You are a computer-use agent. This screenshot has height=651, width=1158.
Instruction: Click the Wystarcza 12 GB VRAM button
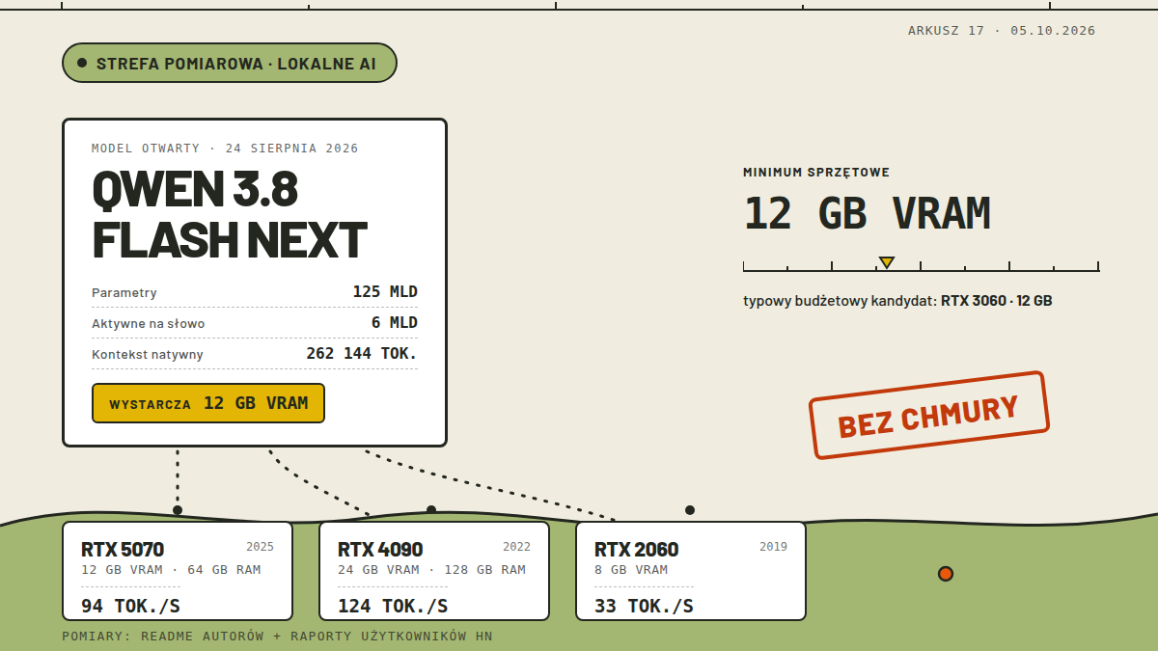[x=208, y=403]
